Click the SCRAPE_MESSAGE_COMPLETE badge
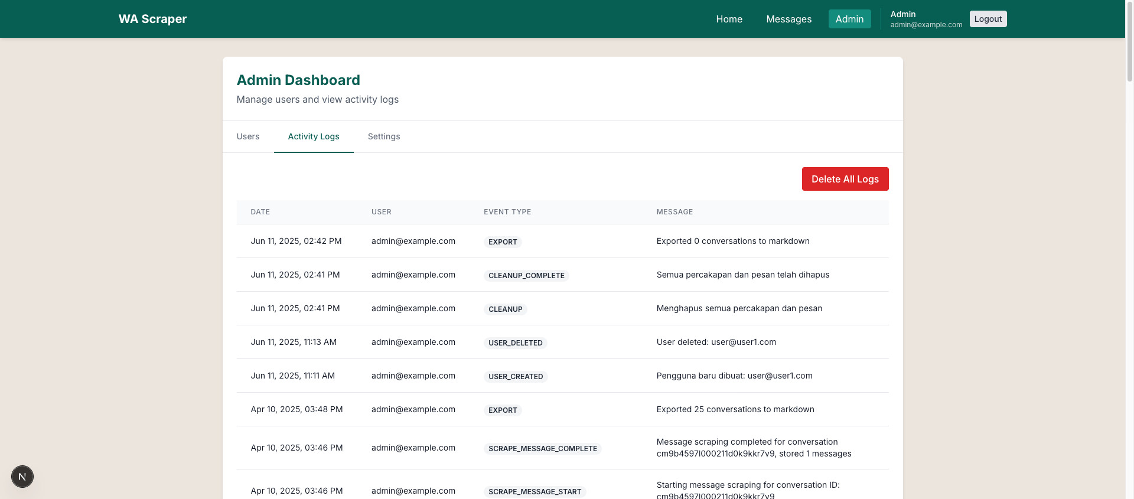The height and width of the screenshot is (499, 1134). pos(542,449)
